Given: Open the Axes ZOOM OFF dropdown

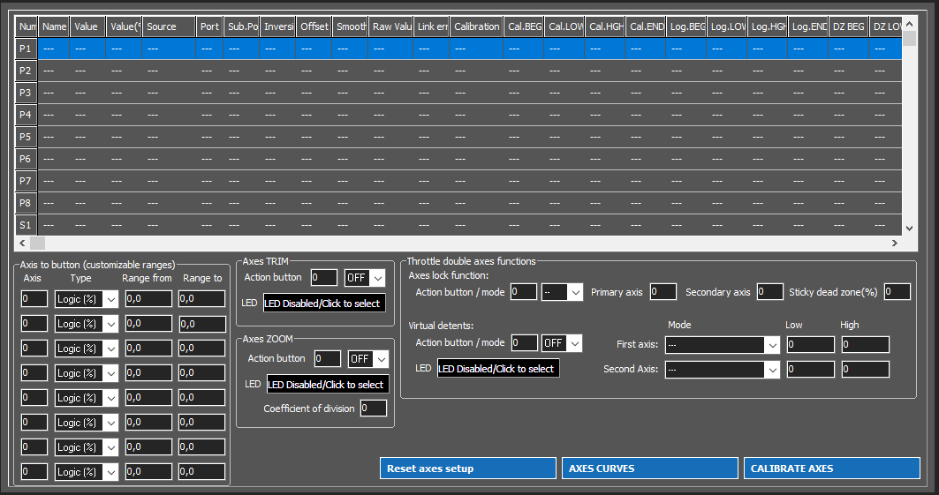Looking at the screenshot, I should 368,359.
